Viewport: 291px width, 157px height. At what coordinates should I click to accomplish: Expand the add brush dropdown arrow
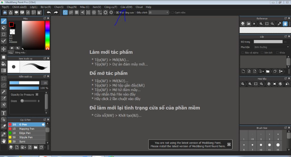pyautogui.click(x=25, y=148)
